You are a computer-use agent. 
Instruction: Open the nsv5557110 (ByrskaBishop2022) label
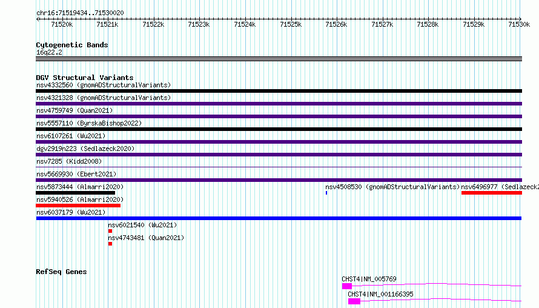click(89, 123)
